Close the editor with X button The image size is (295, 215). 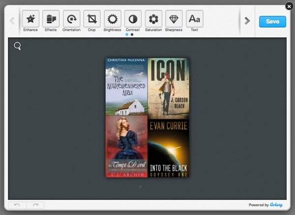coord(289,6)
